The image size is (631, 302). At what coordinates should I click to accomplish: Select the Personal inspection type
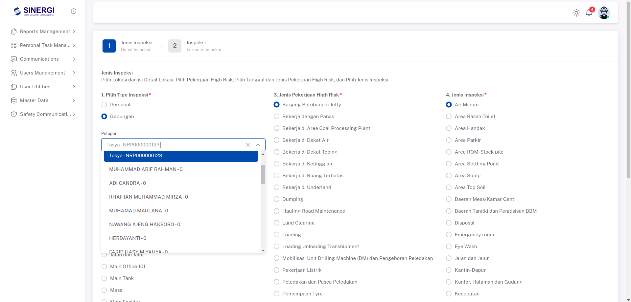point(104,105)
